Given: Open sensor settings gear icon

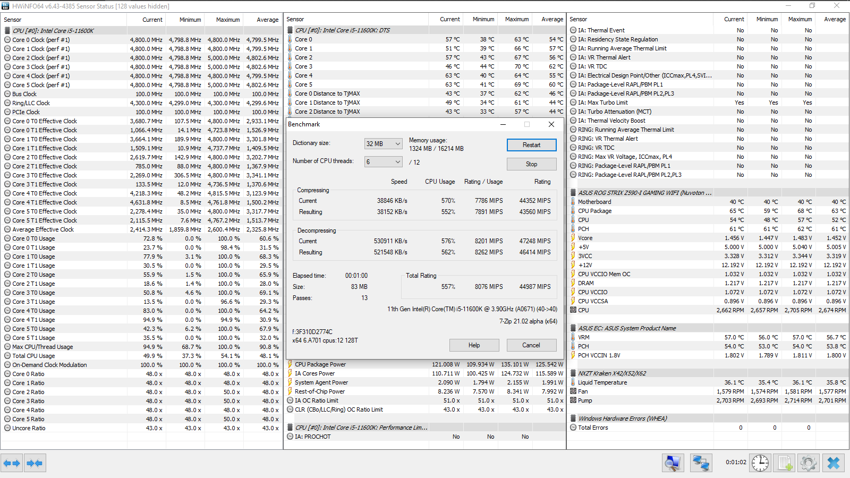Looking at the screenshot, I should 808,463.
